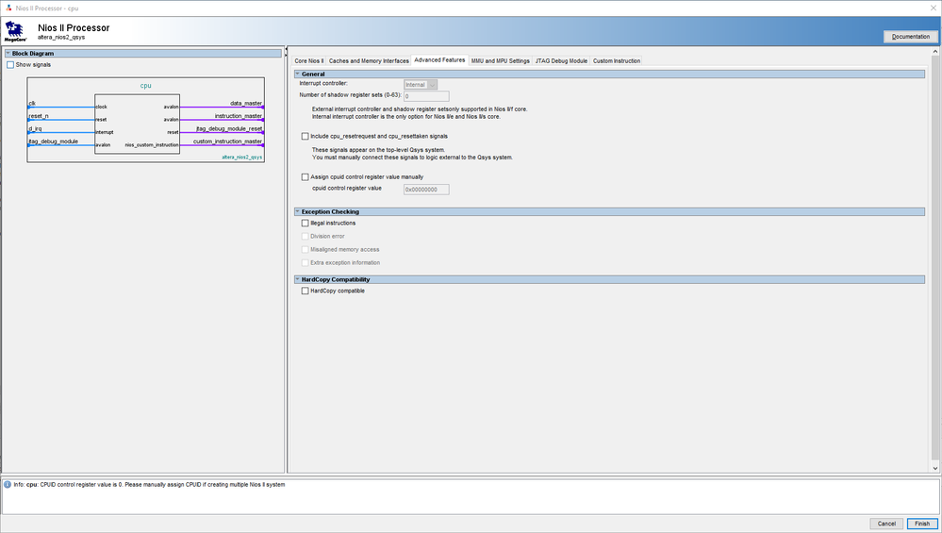Click the shadow register sets number field
The width and height of the screenshot is (942, 533).
coord(426,96)
